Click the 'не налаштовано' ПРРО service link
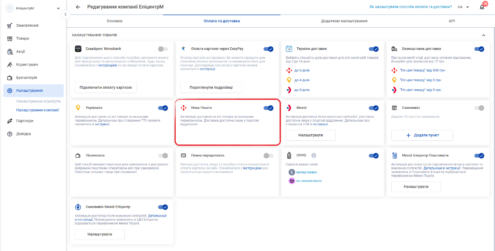The height and width of the screenshot is (251, 495). (309, 181)
